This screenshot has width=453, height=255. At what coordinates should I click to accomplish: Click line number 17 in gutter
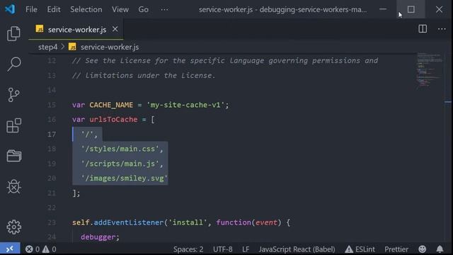point(52,135)
